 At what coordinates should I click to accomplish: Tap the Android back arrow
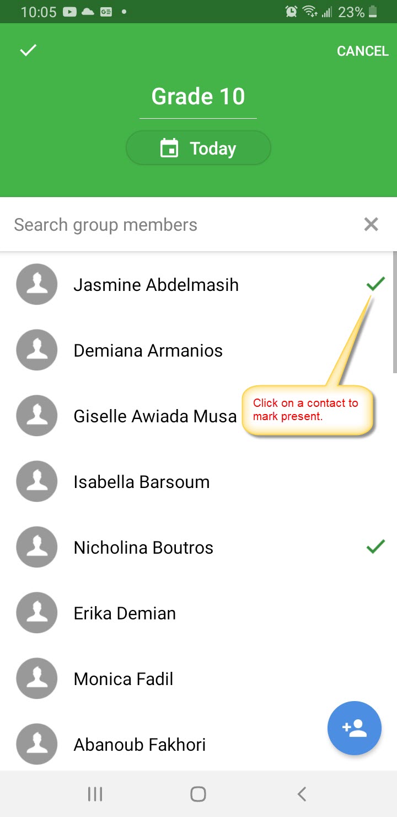[x=302, y=794]
